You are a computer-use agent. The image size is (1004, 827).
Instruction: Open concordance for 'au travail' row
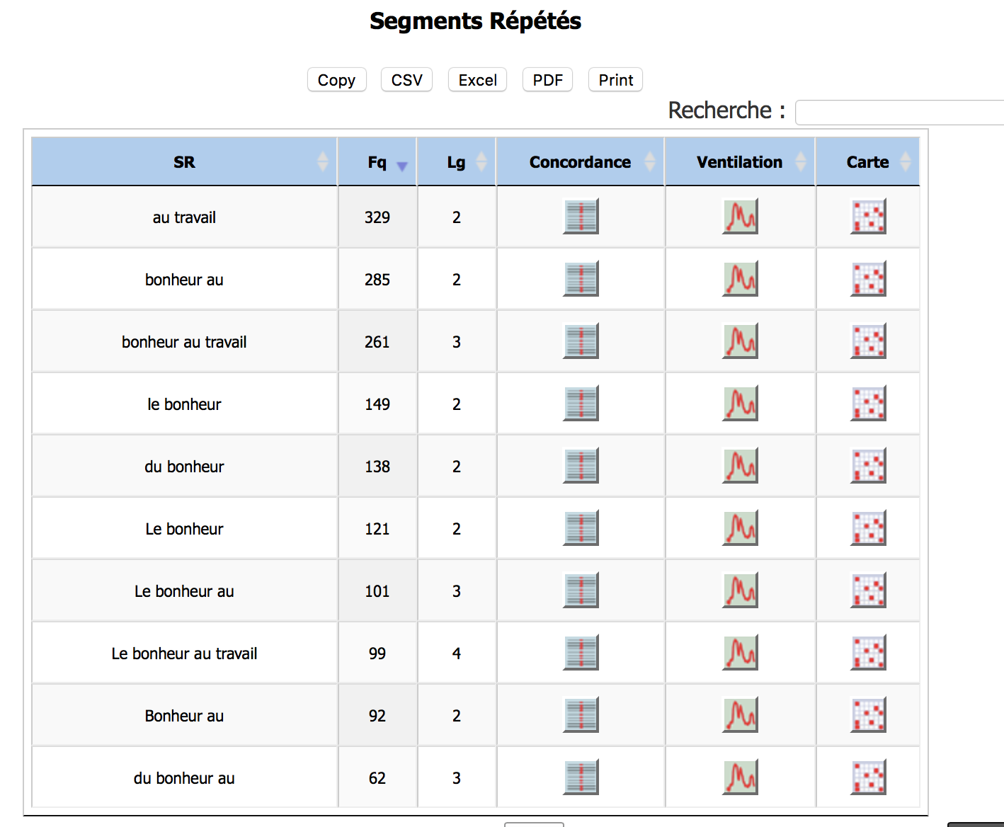(581, 217)
